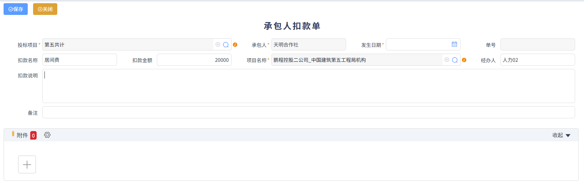Open attachment settings gear icon
Screen dimensions: 584x184
[x=47, y=135]
